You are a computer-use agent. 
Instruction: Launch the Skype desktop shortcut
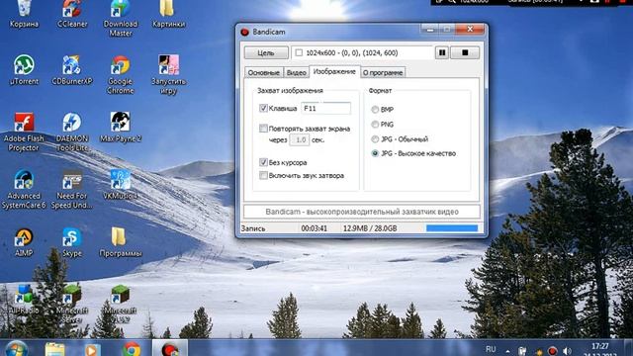coord(72,241)
